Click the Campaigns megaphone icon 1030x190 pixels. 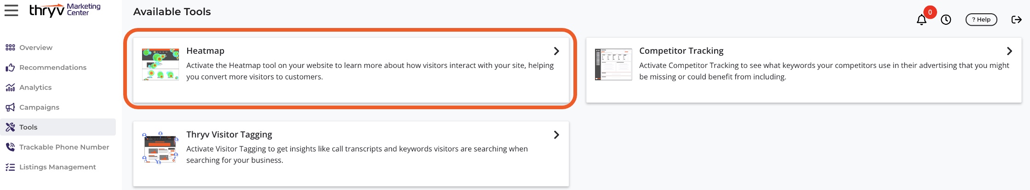click(10, 107)
